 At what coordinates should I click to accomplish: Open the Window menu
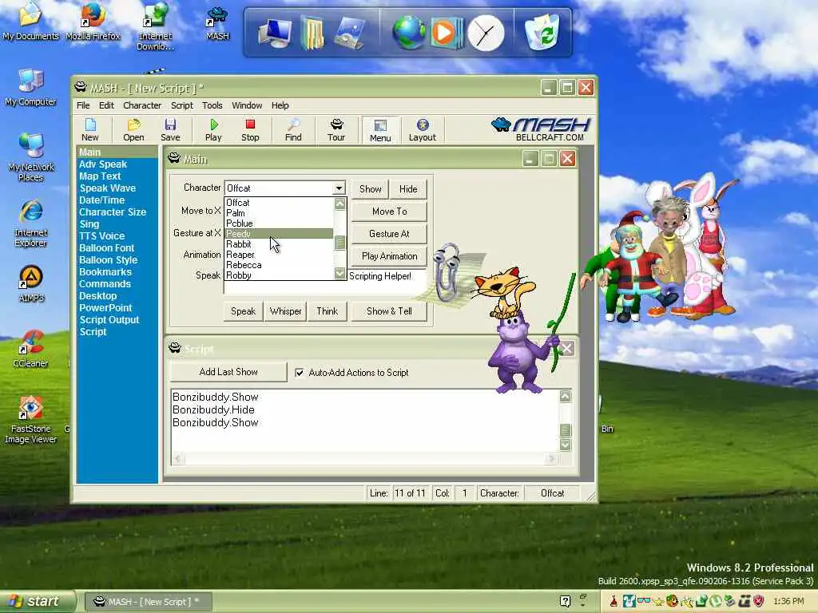(x=247, y=105)
